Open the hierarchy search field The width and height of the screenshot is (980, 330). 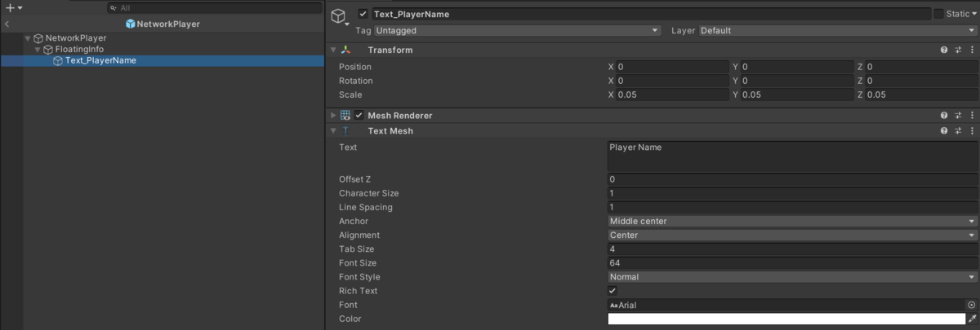(214, 7)
